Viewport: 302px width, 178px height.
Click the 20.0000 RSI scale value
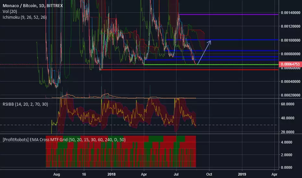click(x=287, y=132)
